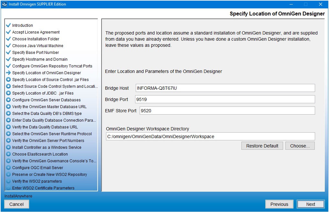Select the Bridge Port field
329x212 pixels.
click(x=225, y=99)
